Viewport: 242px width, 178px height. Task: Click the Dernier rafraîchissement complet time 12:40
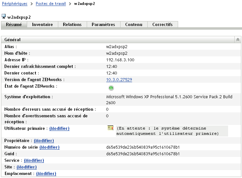pyautogui.click(x=112, y=66)
